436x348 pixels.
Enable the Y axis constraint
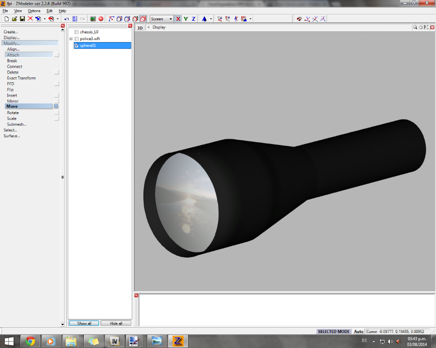(186, 19)
